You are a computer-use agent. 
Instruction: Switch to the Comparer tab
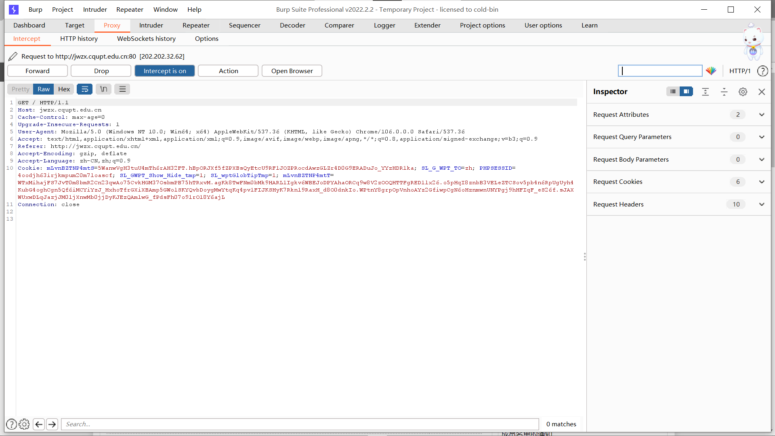[339, 25]
